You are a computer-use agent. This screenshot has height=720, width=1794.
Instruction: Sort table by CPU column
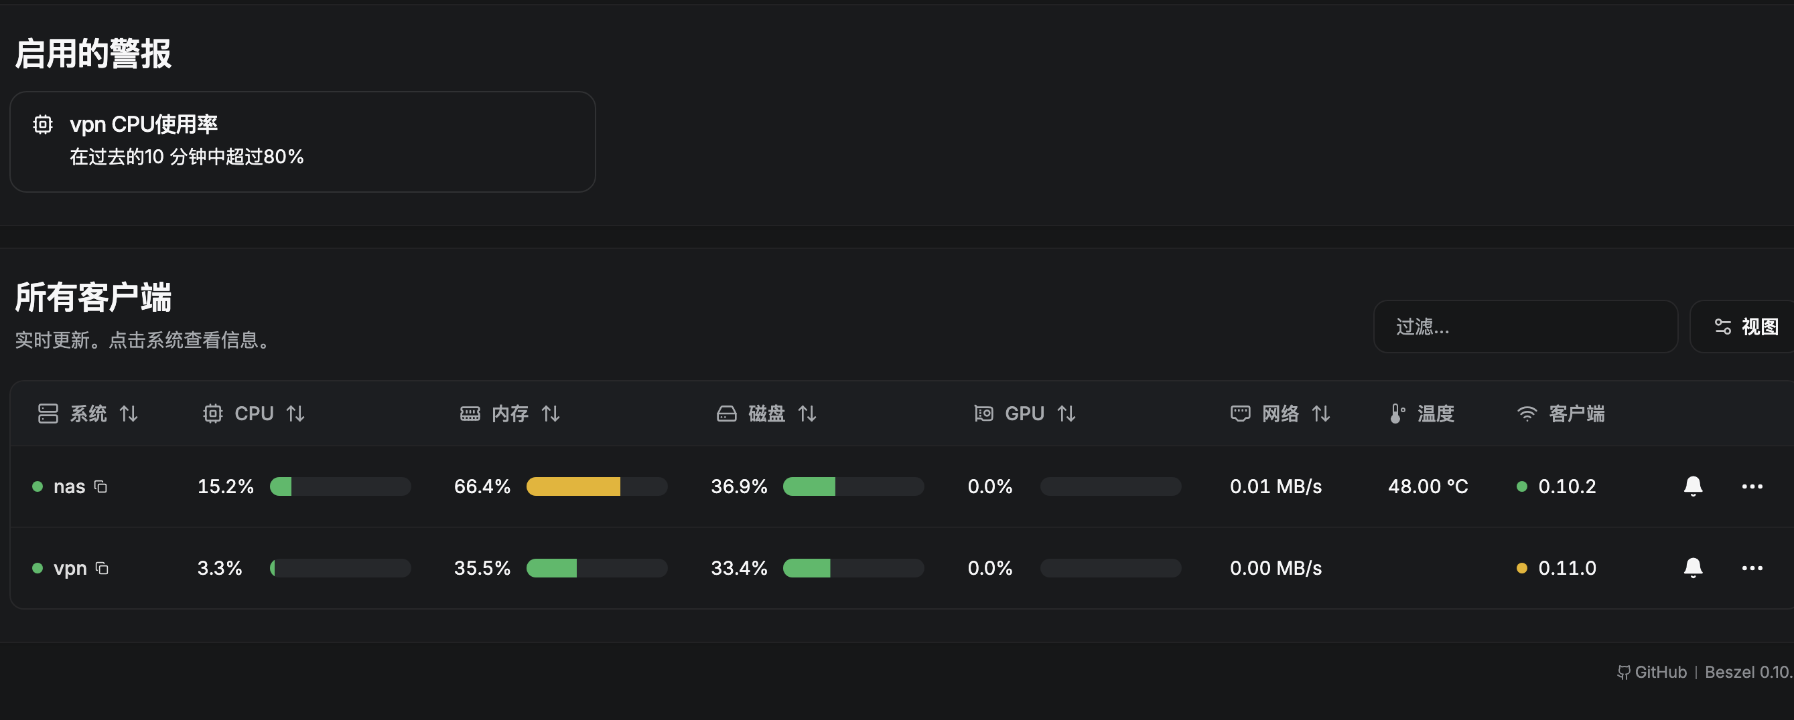(254, 414)
